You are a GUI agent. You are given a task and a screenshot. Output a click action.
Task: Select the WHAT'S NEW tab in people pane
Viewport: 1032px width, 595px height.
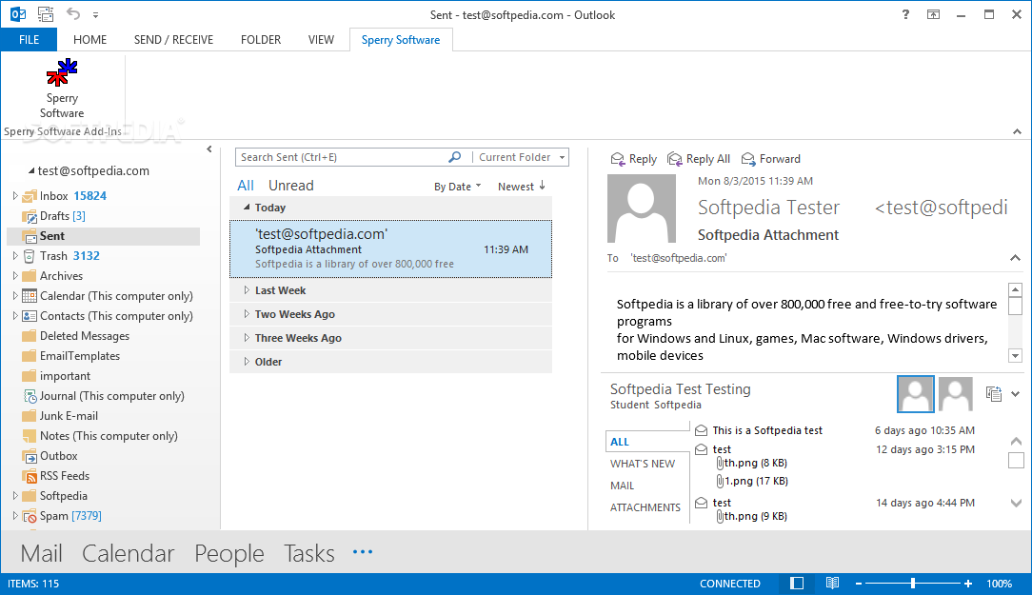pos(643,464)
